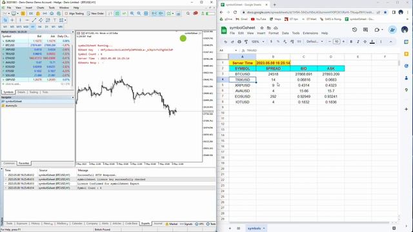
Task: Click New Order button in MetaTrader
Action: click(x=96, y=14)
